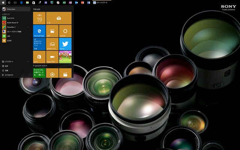The height and width of the screenshot is (150, 240).
Task: Click the ゲームとエンターテイメント group heading
Action: point(40,66)
